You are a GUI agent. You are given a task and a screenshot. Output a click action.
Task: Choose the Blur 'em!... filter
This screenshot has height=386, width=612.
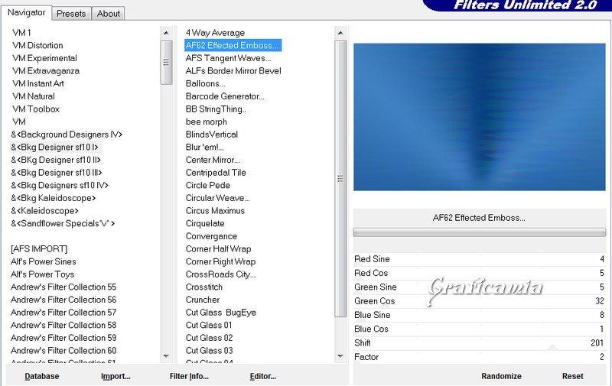204,147
